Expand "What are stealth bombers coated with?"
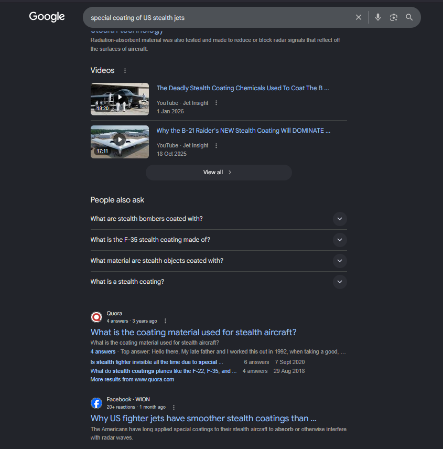 [219, 219]
